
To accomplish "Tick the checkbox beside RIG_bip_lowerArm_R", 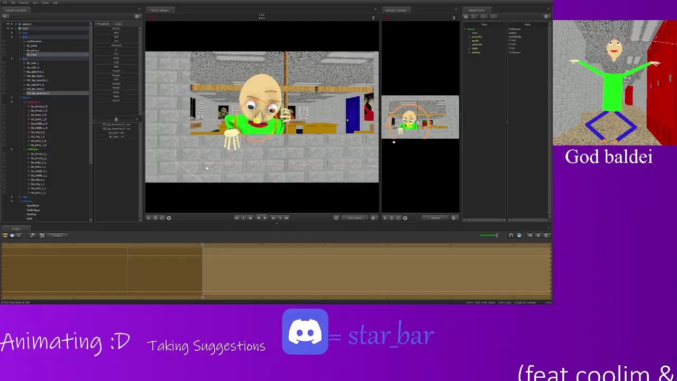I will click(x=4, y=93).
